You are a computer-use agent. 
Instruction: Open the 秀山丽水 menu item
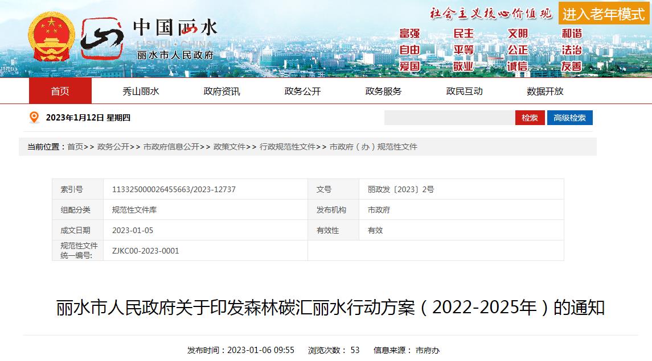tap(141, 91)
